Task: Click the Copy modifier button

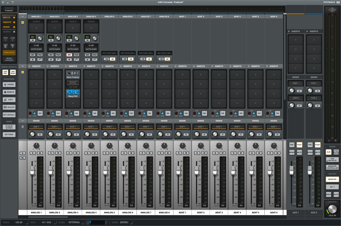Action: click(9, 100)
